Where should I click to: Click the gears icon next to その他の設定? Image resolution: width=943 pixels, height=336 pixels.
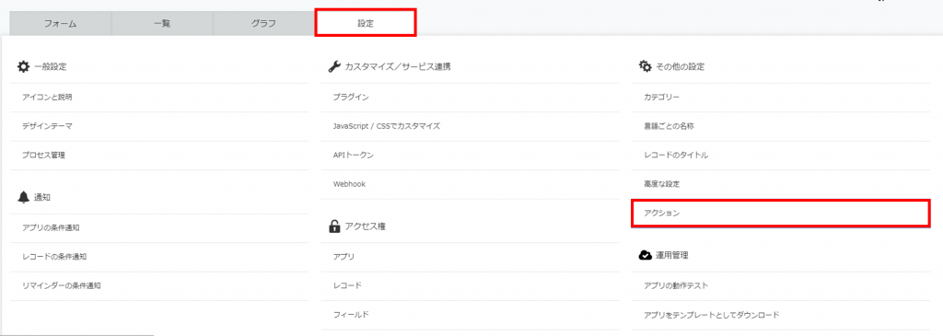point(645,66)
